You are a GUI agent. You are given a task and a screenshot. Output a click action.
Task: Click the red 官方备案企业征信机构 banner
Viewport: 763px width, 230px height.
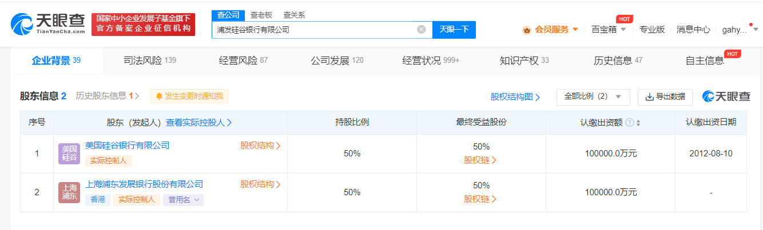(x=143, y=25)
